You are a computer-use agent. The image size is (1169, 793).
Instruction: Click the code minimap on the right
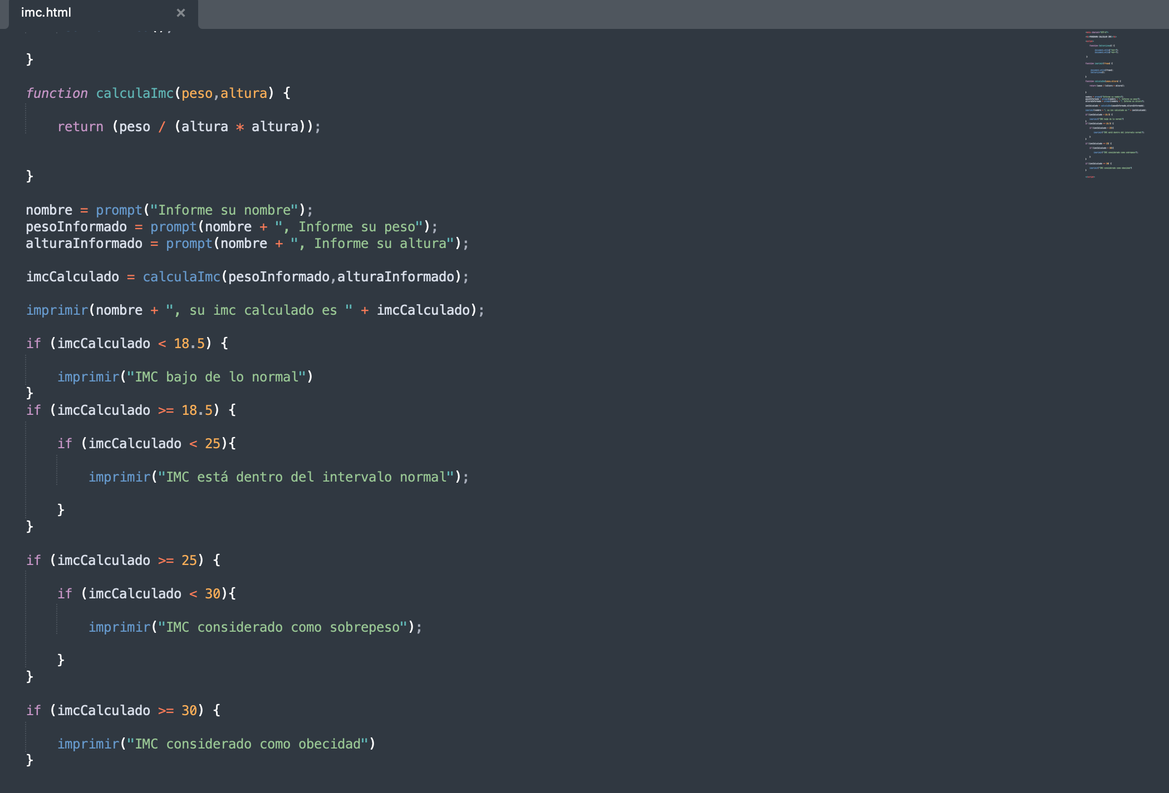(1115, 105)
